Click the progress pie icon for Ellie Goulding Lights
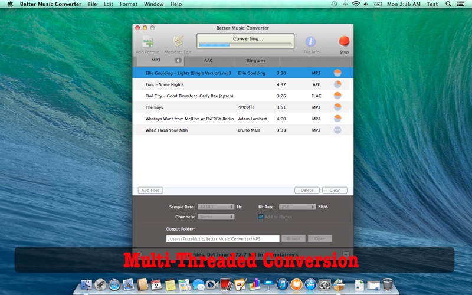This screenshot has height=295, width=472. (x=337, y=73)
